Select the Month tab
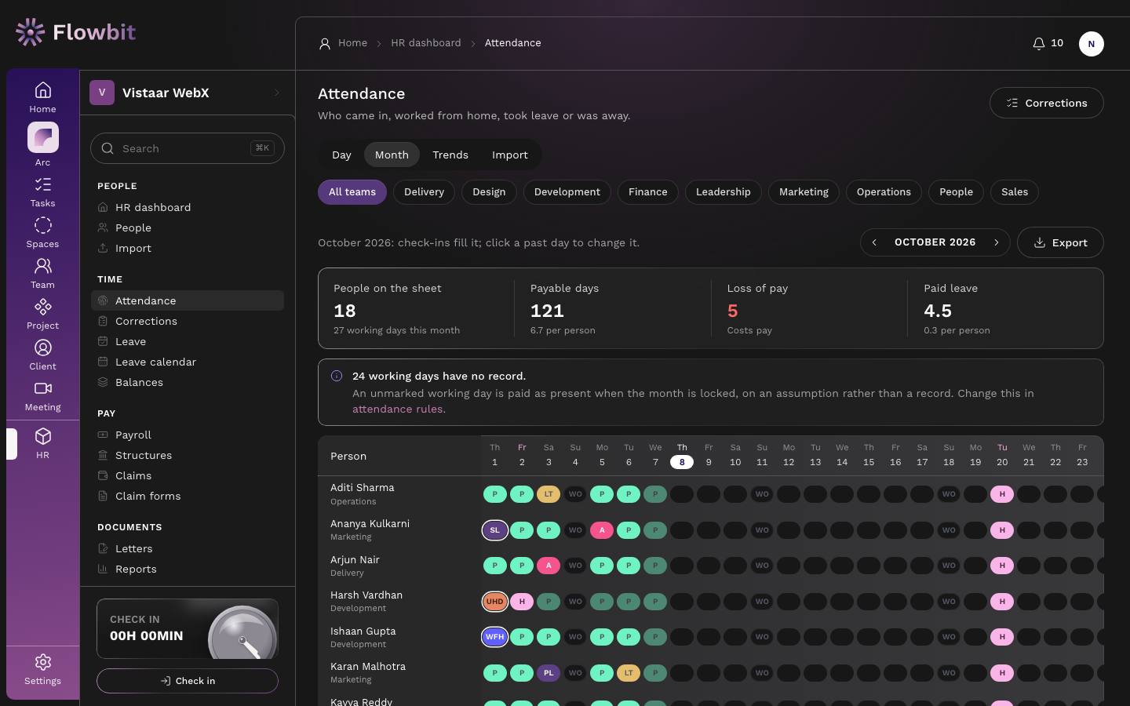This screenshot has height=706, width=1130. 392,155
